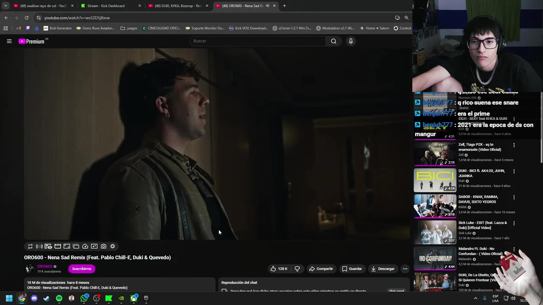Toggle the loop video enhancer icon
This screenshot has height=305, width=543.
(x=30, y=246)
